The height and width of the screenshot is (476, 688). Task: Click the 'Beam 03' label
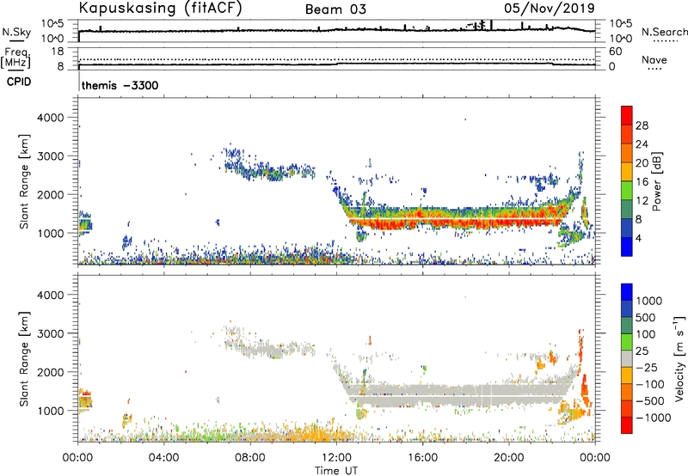pyautogui.click(x=335, y=9)
